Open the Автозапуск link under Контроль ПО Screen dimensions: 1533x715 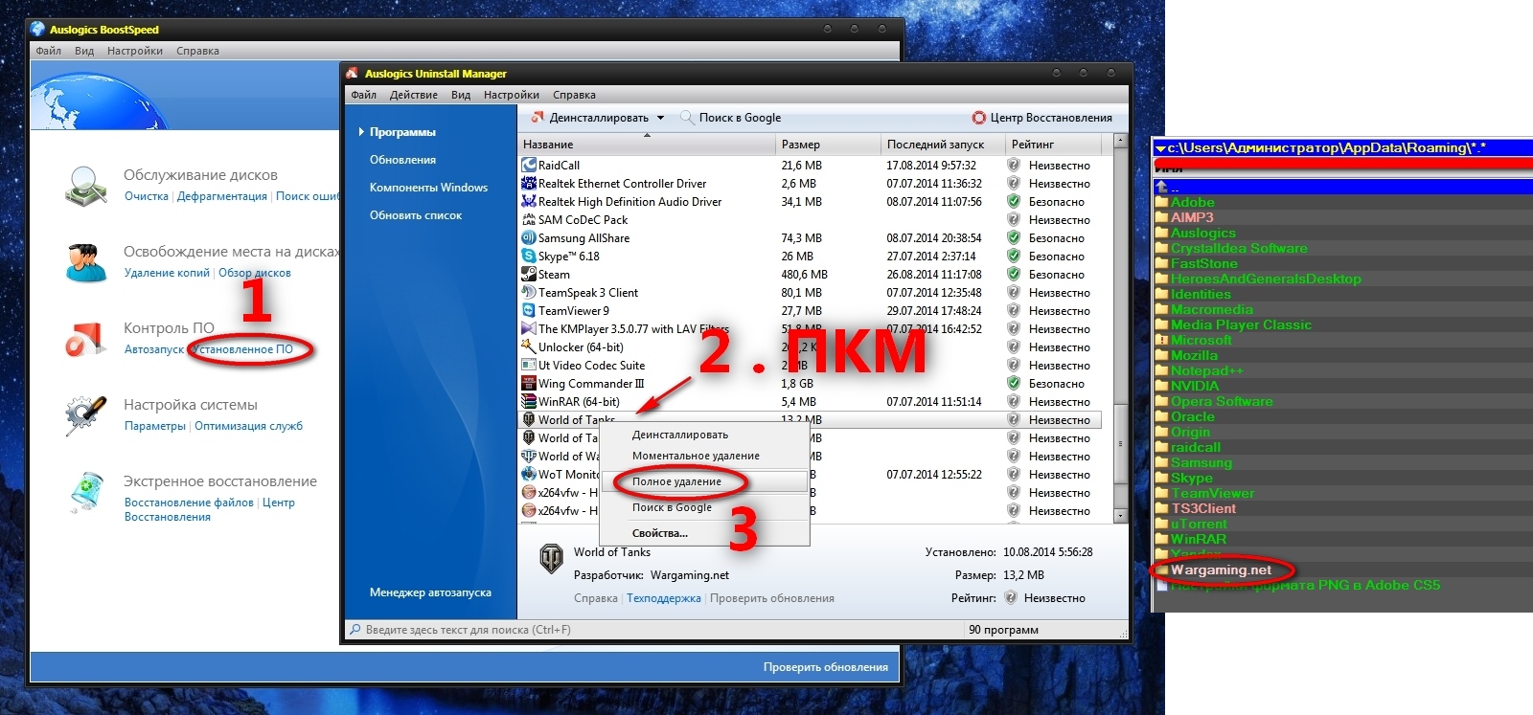pos(154,349)
